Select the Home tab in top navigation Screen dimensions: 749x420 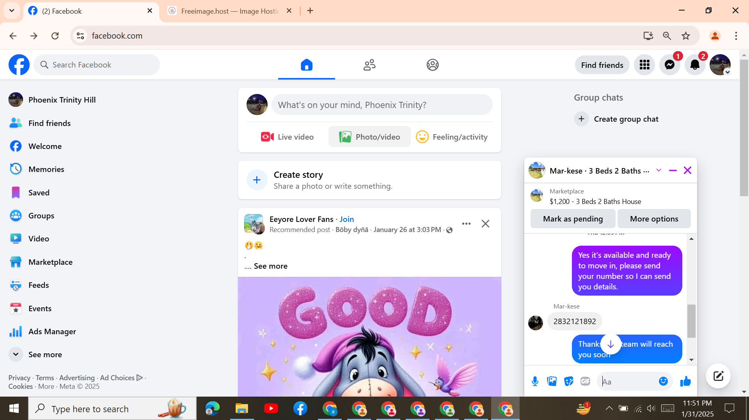pyautogui.click(x=307, y=65)
